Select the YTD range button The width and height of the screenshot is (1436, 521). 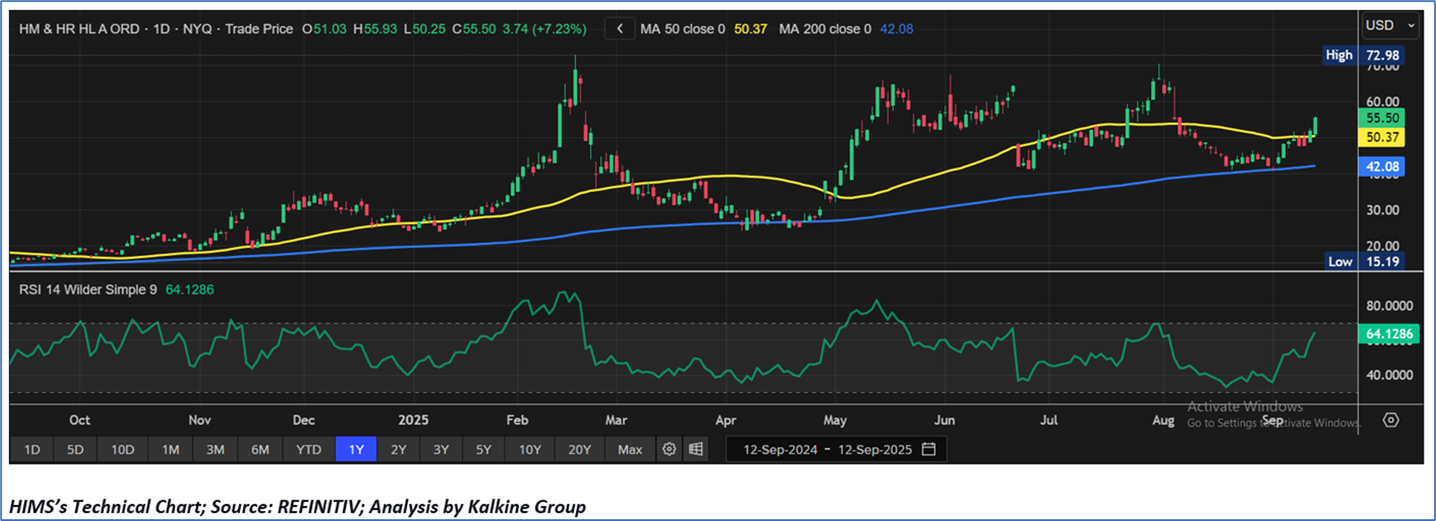(x=308, y=450)
